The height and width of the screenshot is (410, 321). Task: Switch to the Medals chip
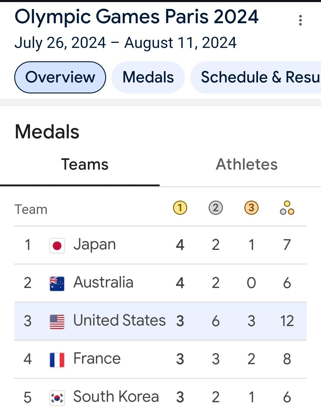pos(148,77)
